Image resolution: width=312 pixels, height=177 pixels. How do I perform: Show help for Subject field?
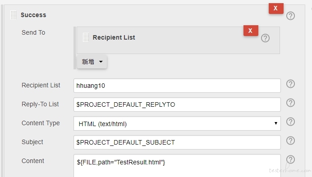290,141
